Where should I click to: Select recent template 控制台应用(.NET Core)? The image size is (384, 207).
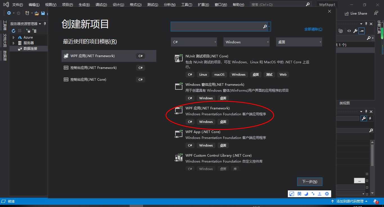pos(109,80)
